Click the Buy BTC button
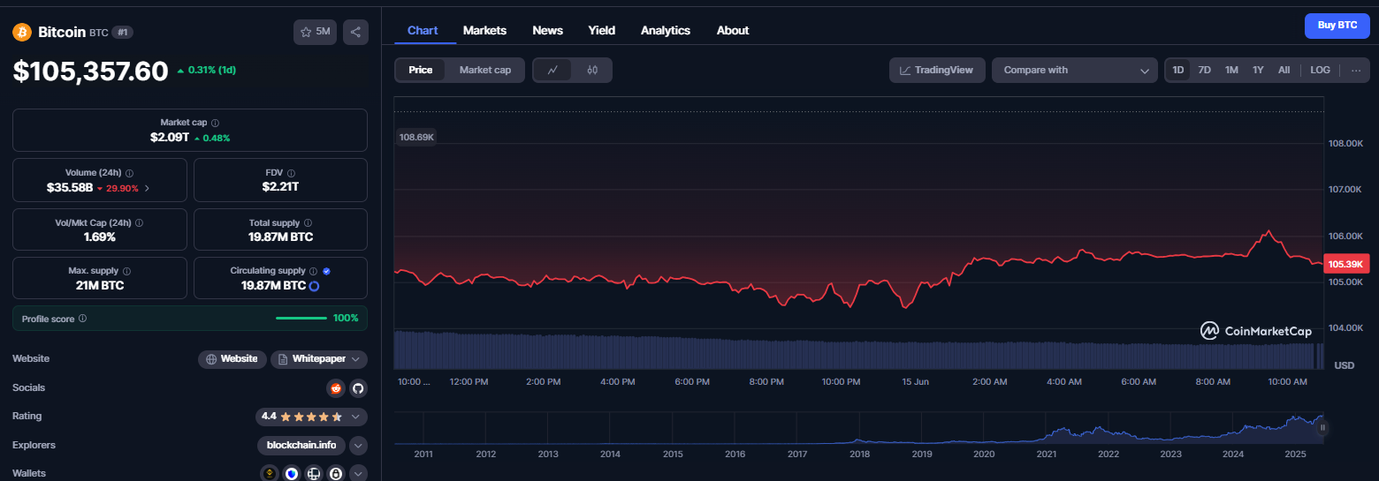The height and width of the screenshot is (481, 1379). tap(1337, 26)
